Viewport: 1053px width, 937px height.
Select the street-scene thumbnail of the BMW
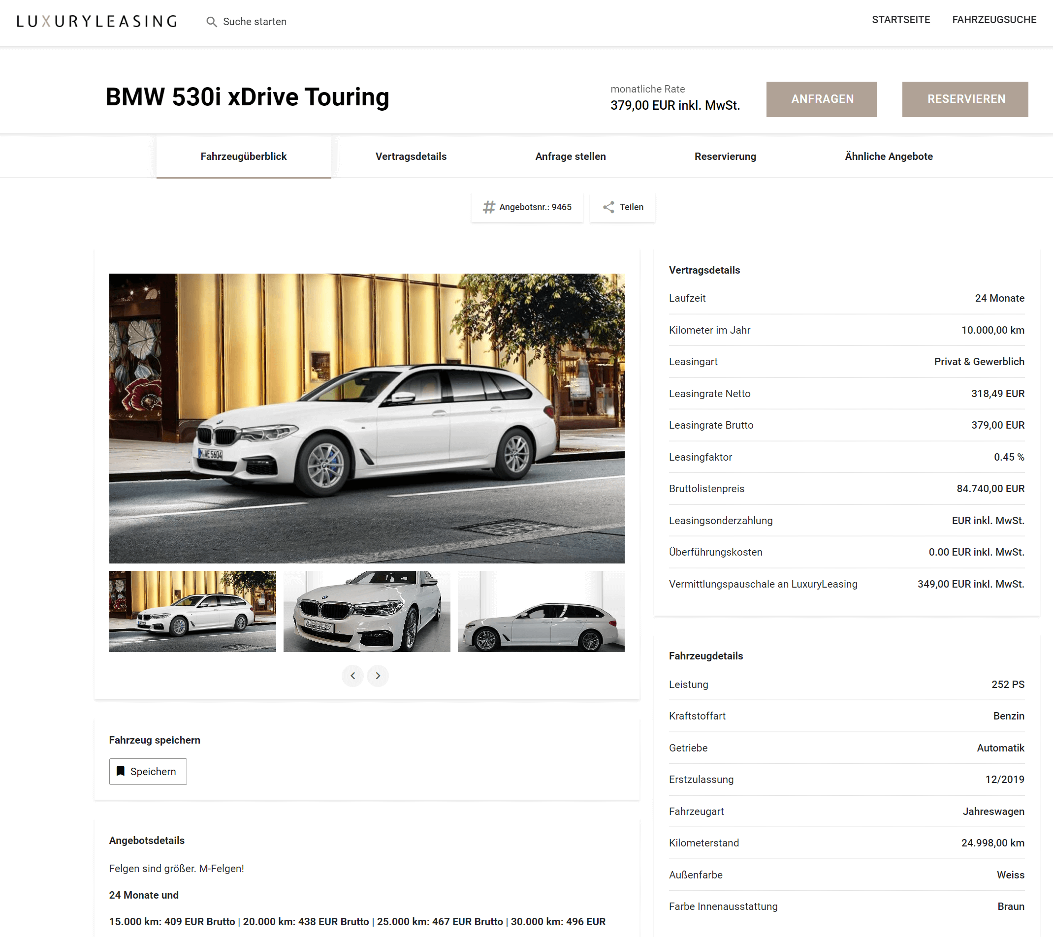point(192,611)
